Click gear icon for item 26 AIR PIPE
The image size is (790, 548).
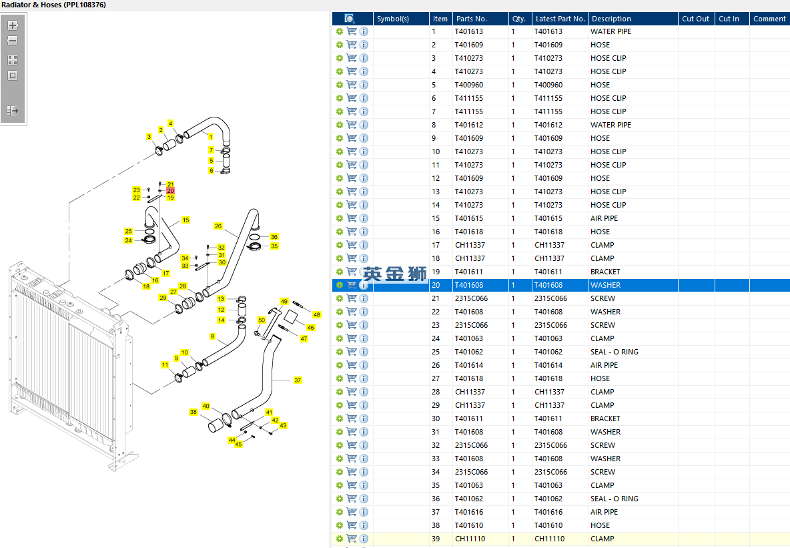tap(340, 366)
